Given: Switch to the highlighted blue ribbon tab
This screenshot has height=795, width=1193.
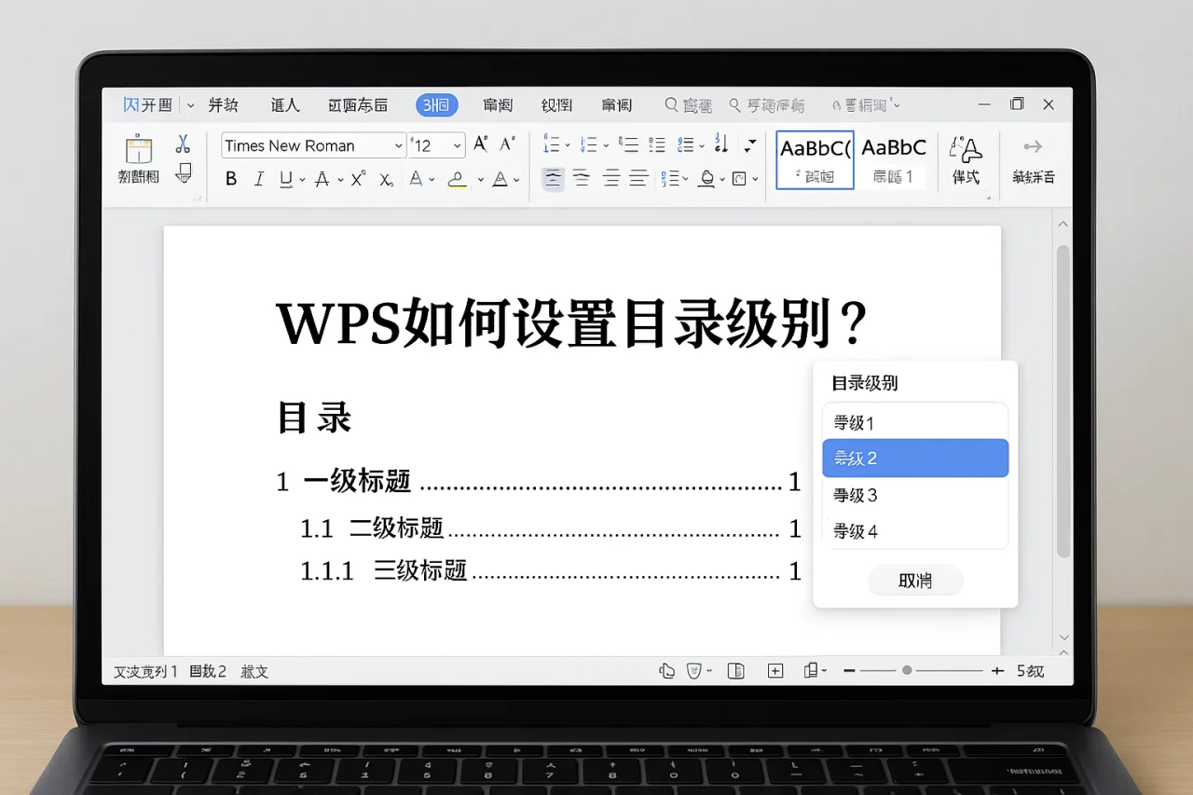Looking at the screenshot, I should [x=436, y=104].
